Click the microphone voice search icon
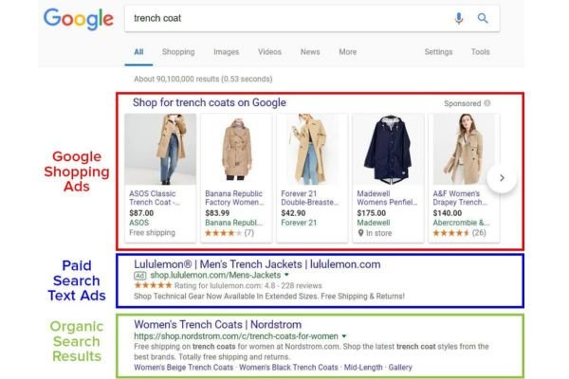Viewport: 569px width, 379px height. tap(459, 18)
